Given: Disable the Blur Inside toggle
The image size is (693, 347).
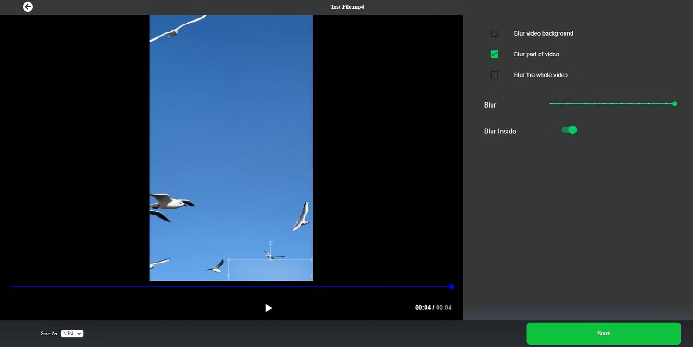Looking at the screenshot, I should coord(569,130).
